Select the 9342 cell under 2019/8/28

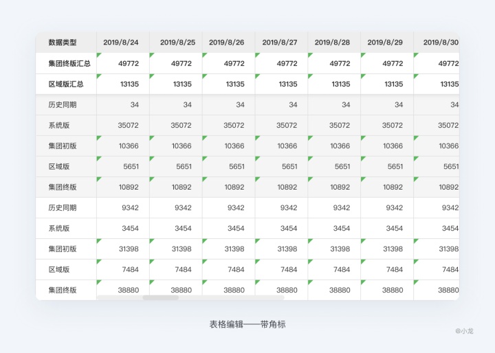334,207
